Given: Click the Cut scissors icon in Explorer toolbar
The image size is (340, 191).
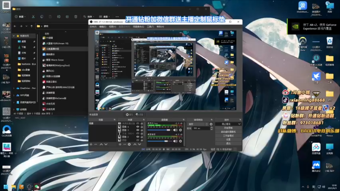Looking at the screenshot, I should pyautogui.click(x=33, y=17).
